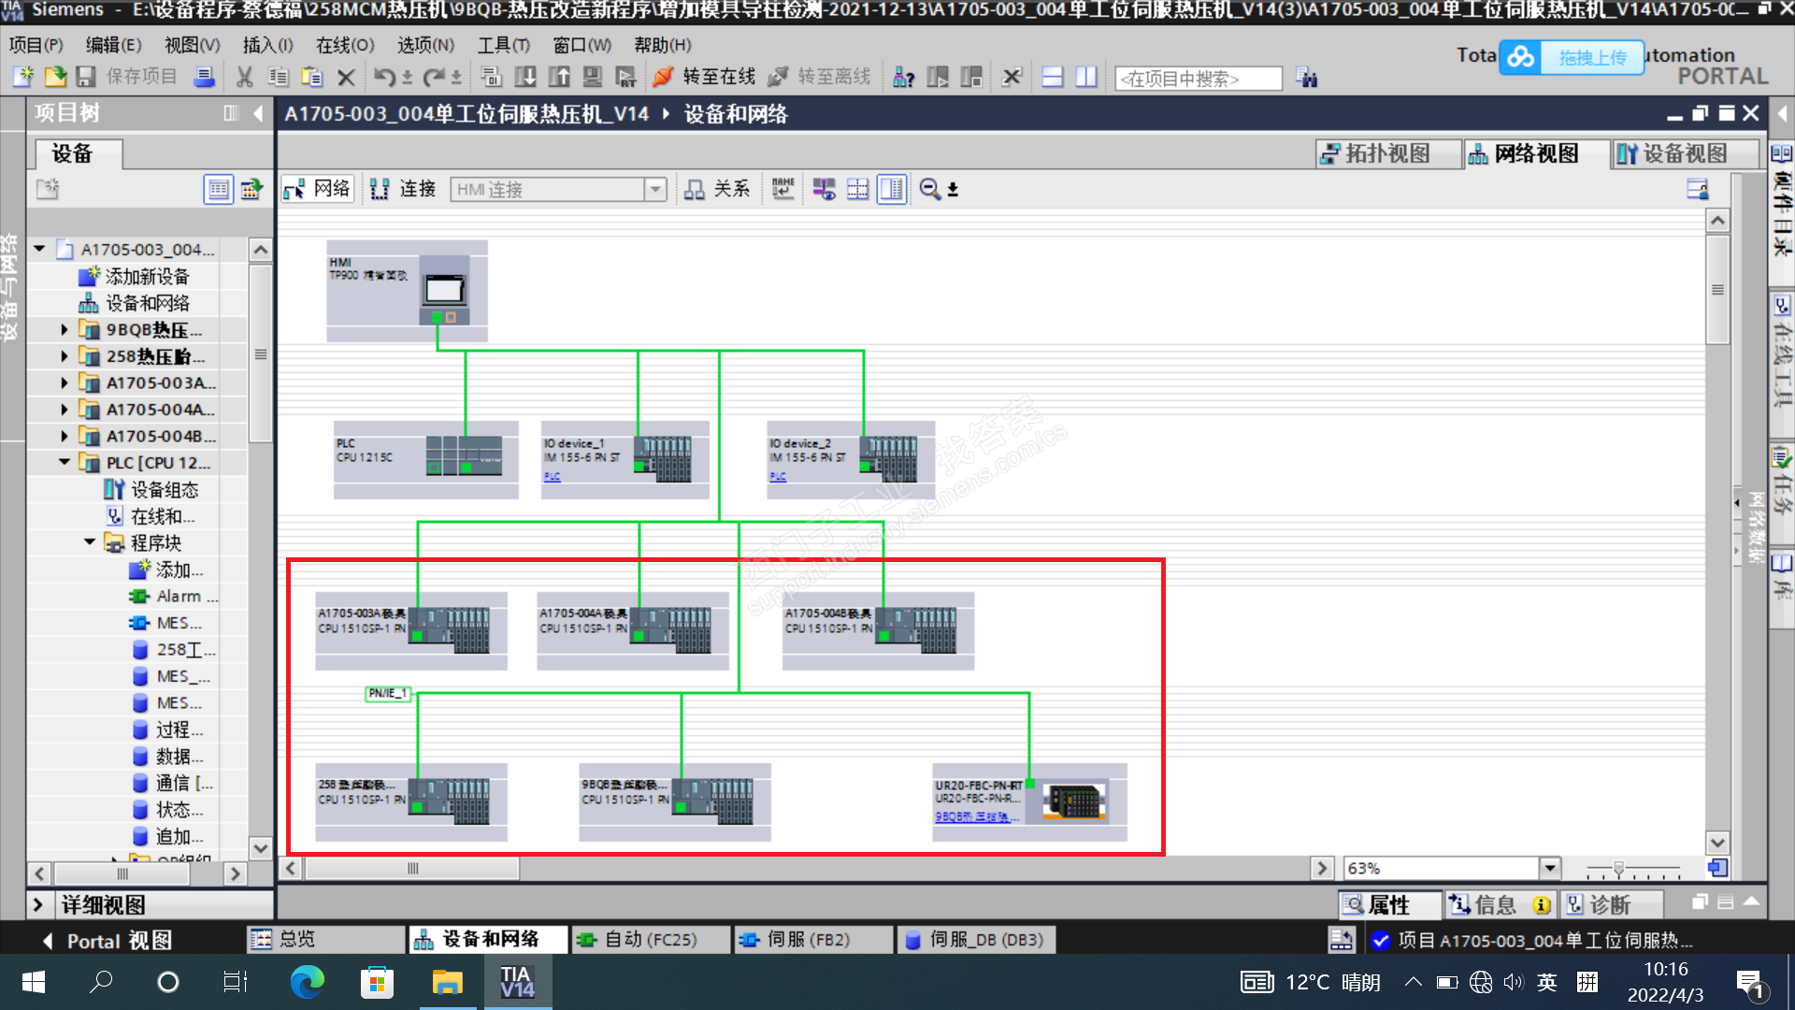Click the download to device icon
Viewport: 1795px width, 1010px height.
click(525, 77)
